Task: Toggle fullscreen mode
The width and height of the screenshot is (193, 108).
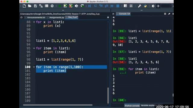Action: tap(131, 6)
